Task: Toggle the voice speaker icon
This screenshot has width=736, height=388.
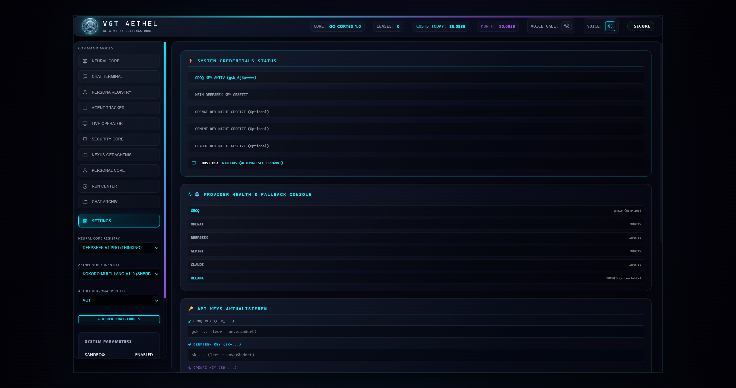Action: point(610,26)
